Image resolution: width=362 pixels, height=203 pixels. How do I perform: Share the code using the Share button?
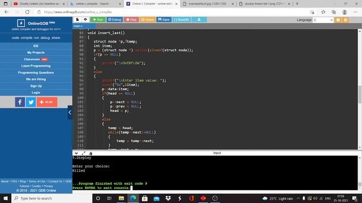pos(147,20)
